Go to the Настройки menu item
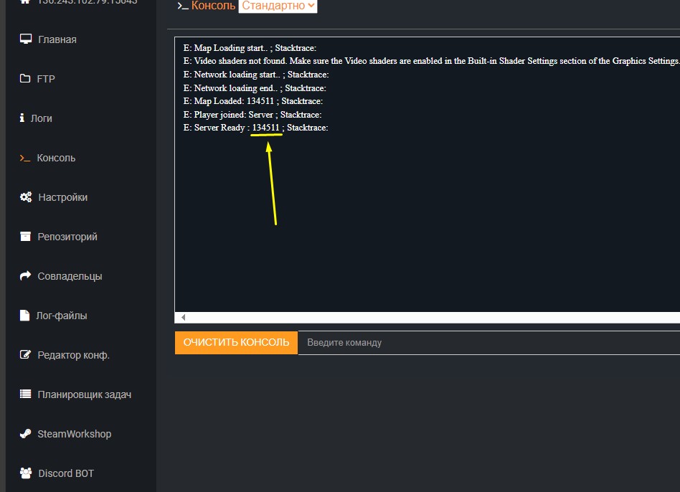Image resolution: width=680 pixels, height=492 pixels. pyautogui.click(x=63, y=197)
